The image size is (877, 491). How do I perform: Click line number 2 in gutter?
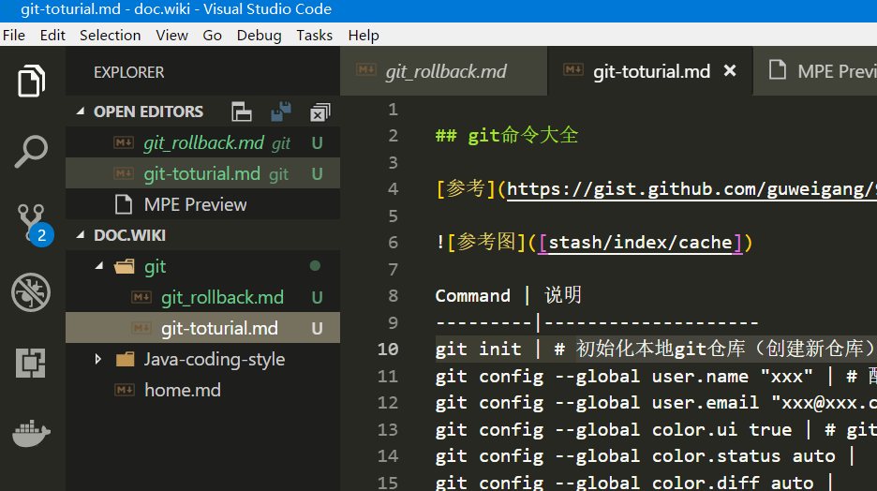point(394,135)
